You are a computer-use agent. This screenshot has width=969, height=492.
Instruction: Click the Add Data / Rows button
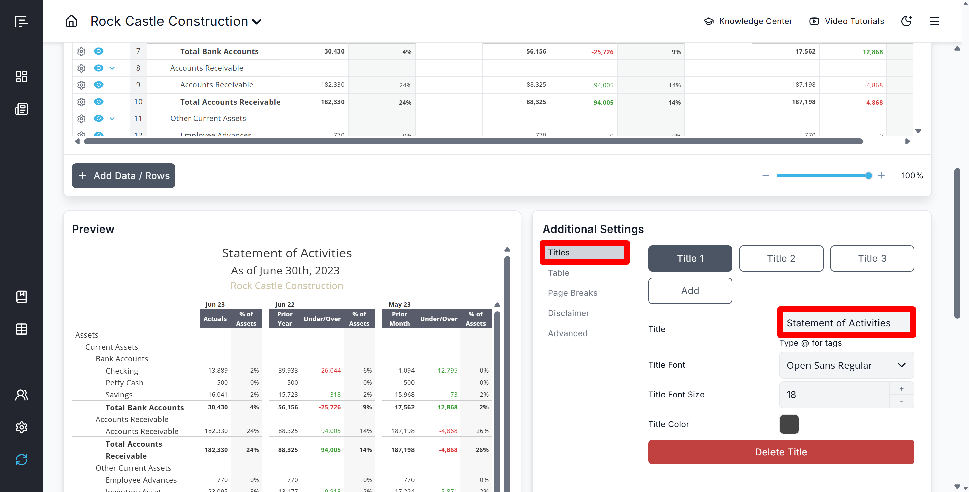pos(123,176)
